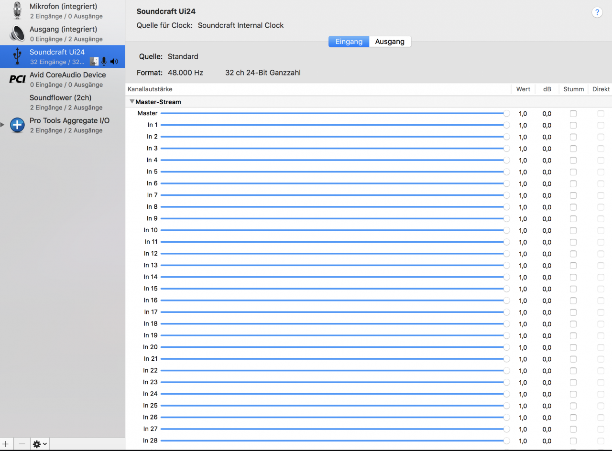Select the Ausgang (integriert) speaker icon

tap(17, 33)
